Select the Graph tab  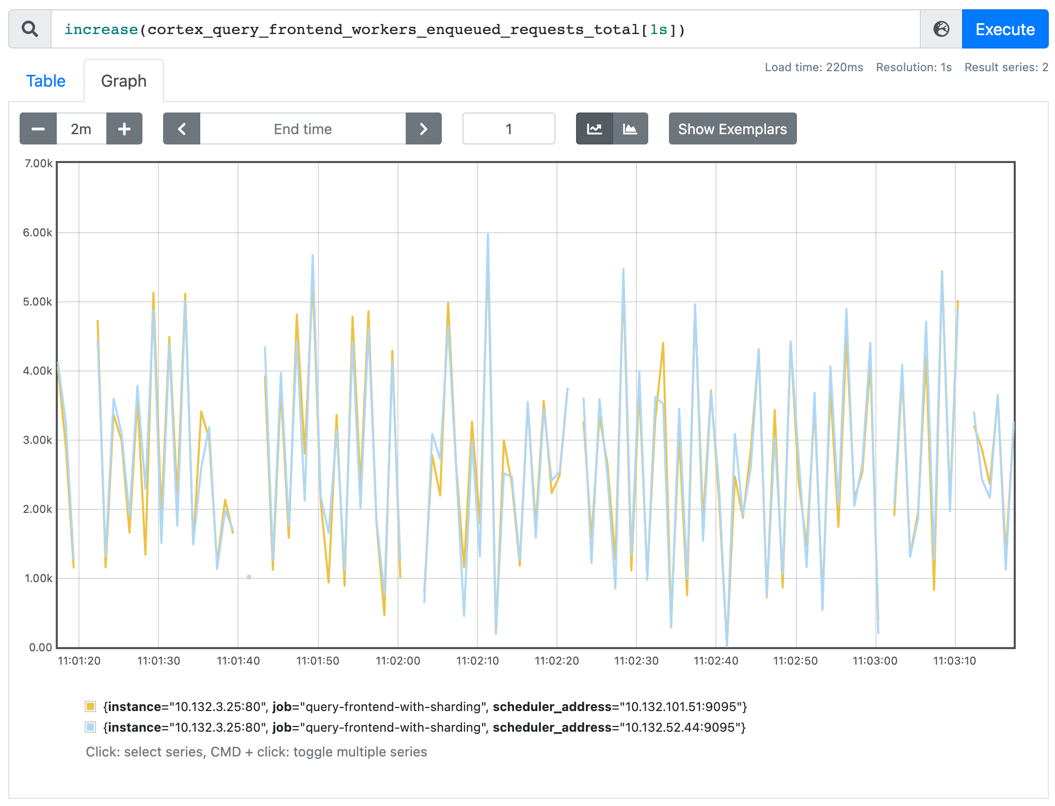(x=124, y=80)
